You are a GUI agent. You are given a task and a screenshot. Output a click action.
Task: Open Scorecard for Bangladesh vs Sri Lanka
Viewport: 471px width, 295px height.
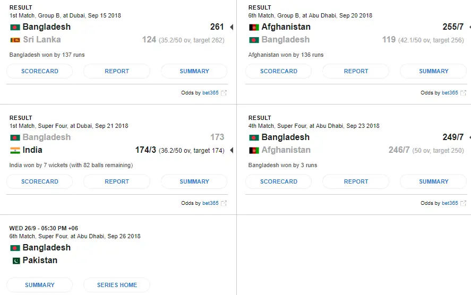point(40,71)
